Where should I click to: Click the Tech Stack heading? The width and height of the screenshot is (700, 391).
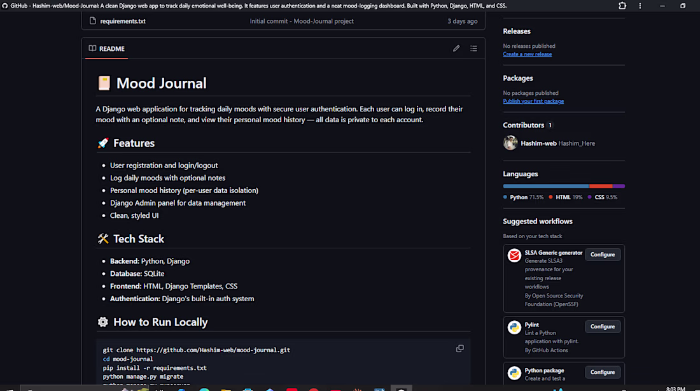[138, 239]
